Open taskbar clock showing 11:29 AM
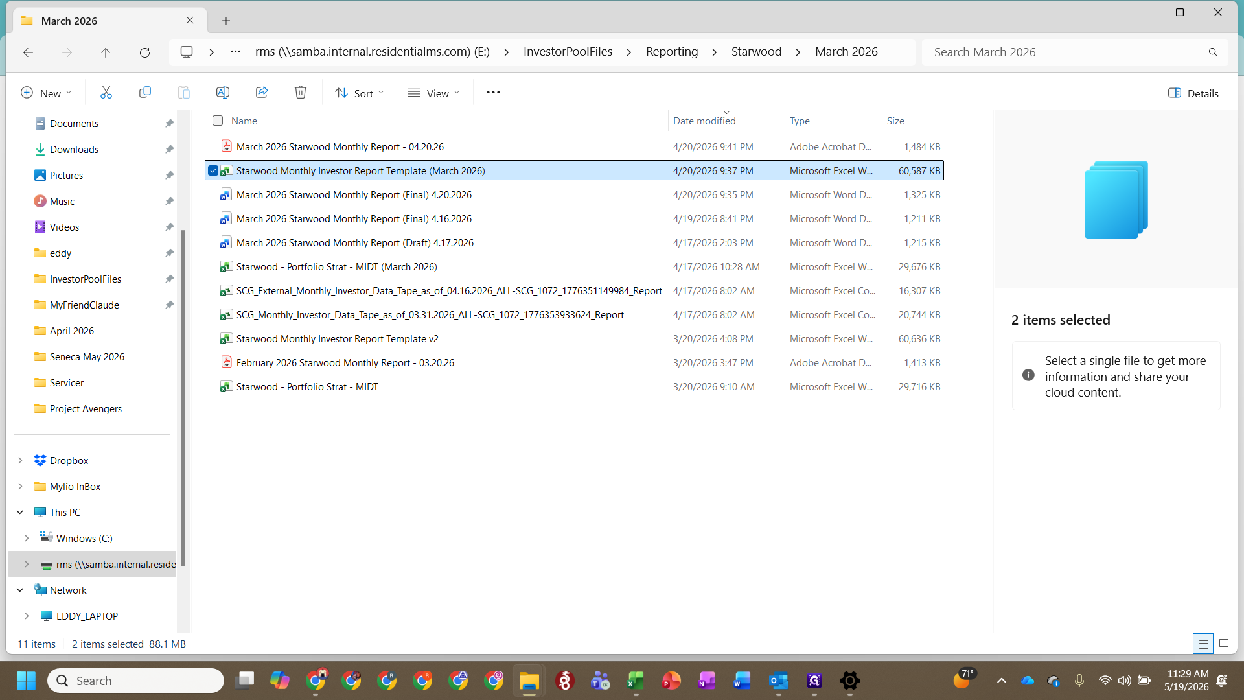Viewport: 1244px width, 700px height. [1187, 681]
